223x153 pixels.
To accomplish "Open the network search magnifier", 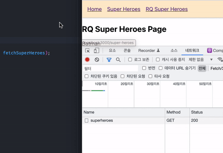I will click(x=118, y=60).
